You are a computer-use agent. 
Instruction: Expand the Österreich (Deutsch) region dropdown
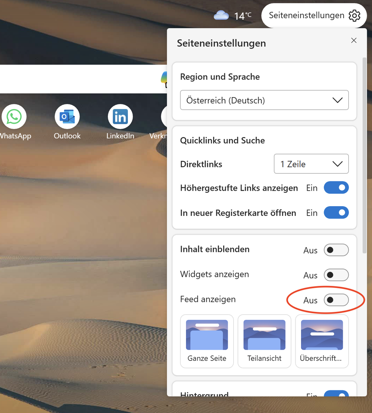point(264,100)
